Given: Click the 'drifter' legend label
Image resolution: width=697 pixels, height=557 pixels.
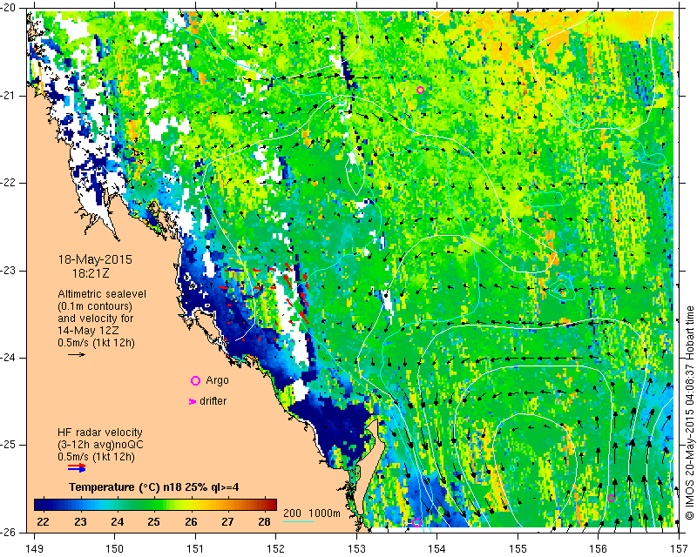Looking at the screenshot, I should (213, 401).
